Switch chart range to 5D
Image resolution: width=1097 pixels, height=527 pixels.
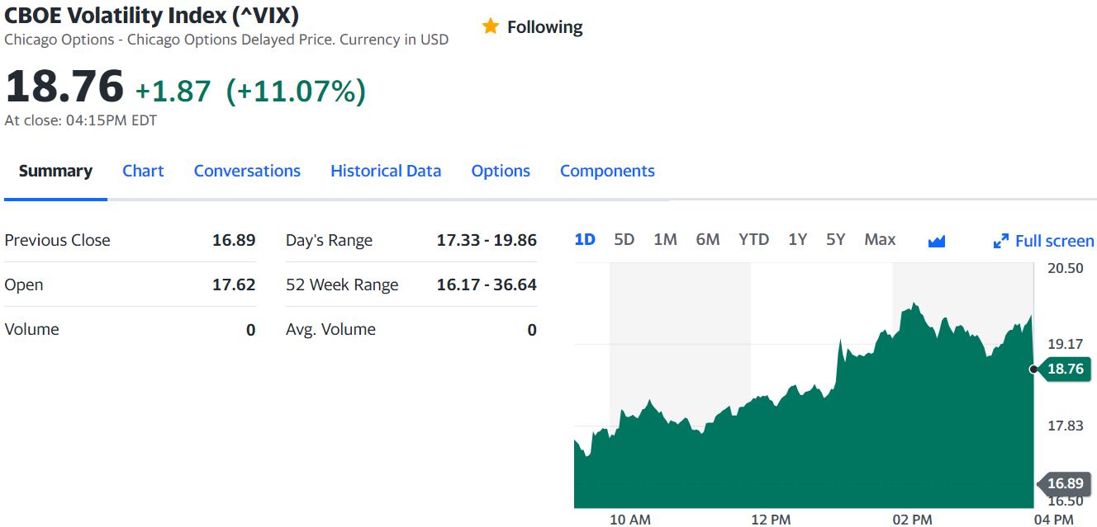click(624, 239)
